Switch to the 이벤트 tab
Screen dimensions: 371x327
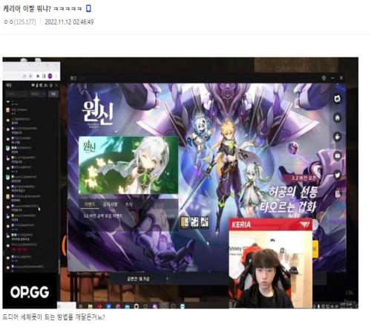(90, 204)
